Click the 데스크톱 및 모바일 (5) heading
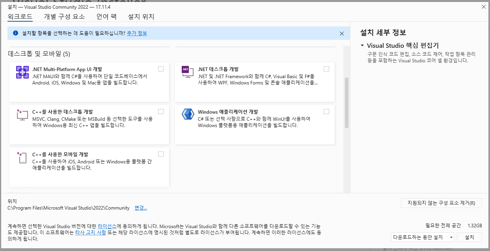 click(x=39, y=54)
